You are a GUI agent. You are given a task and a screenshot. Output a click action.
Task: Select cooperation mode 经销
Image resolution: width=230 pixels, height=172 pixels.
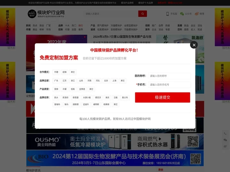(x=65, y=72)
